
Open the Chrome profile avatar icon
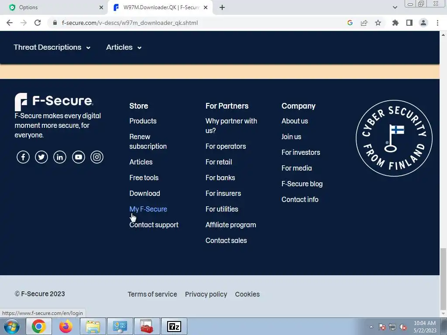pos(423,23)
